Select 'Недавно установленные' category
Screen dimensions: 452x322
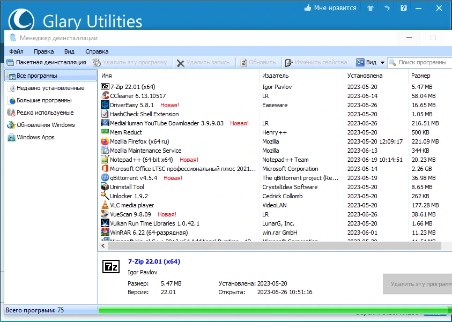tap(51, 88)
